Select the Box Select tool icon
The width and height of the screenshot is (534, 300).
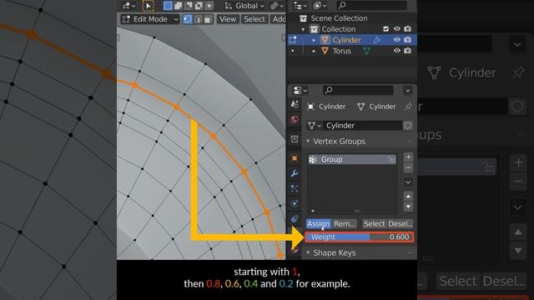click(x=148, y=6)
